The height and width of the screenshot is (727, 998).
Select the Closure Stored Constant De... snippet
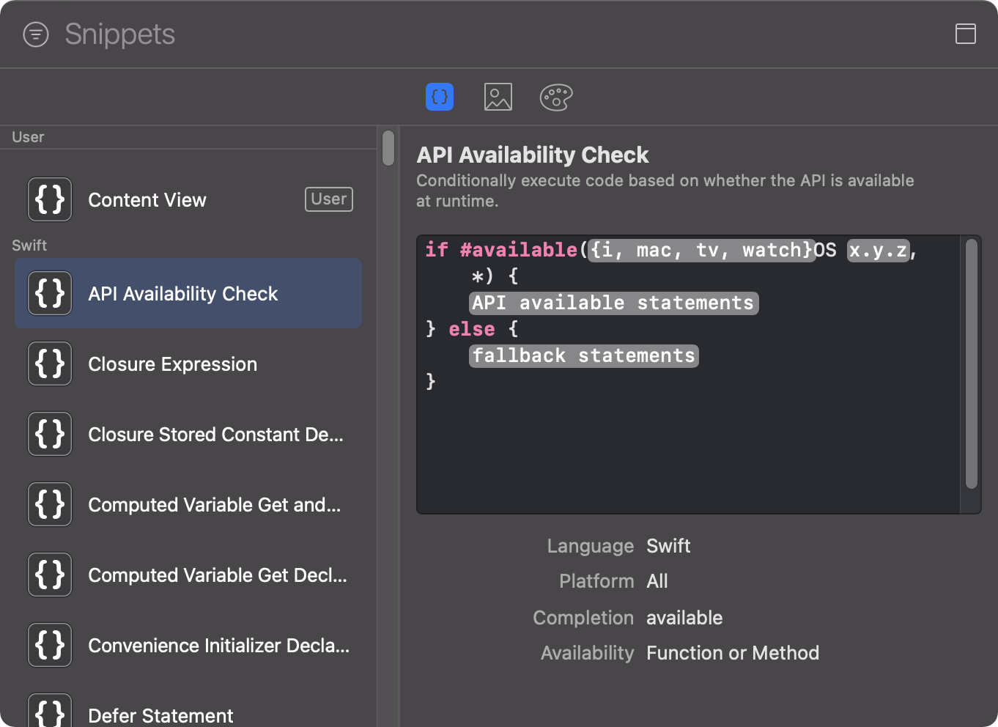click(188, 434)
